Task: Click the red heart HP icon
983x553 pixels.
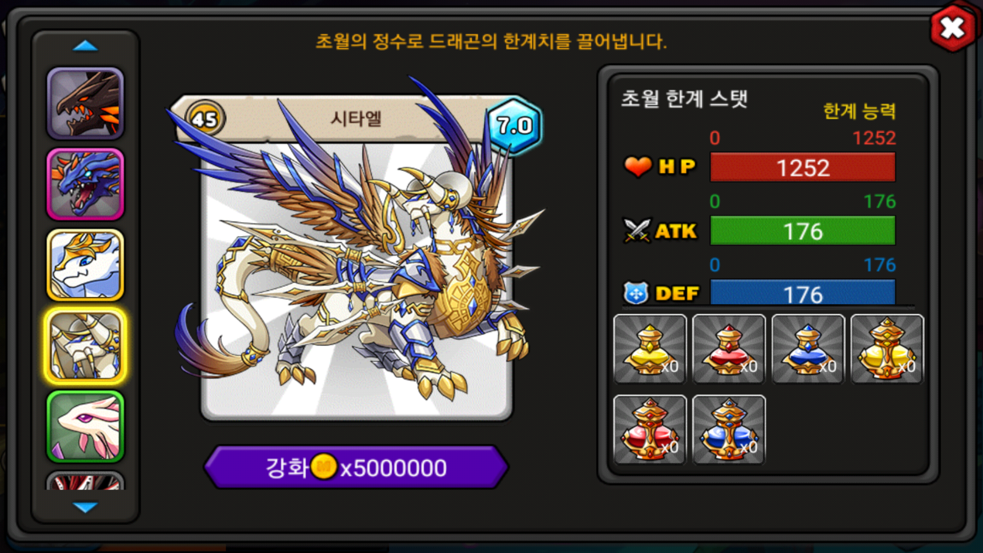Action: pyautogui.click(x=638, y=166)
